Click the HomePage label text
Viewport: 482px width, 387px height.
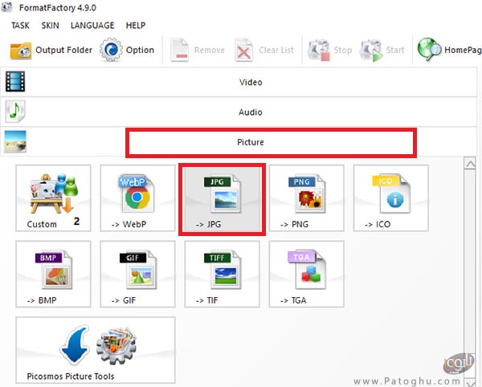click(463, 50)
